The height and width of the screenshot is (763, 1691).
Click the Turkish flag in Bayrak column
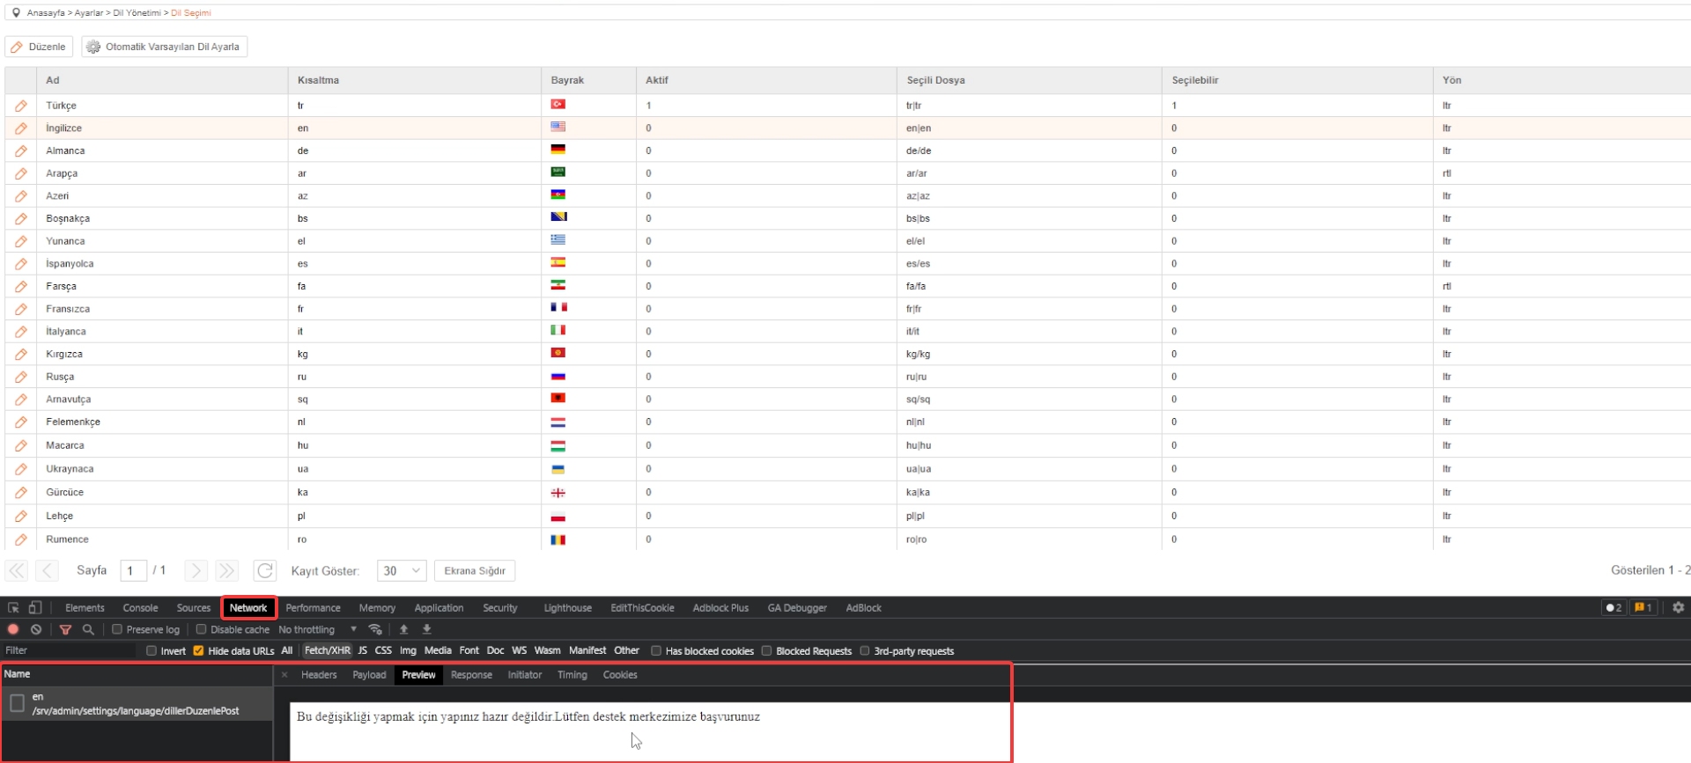tap(558, 104)
